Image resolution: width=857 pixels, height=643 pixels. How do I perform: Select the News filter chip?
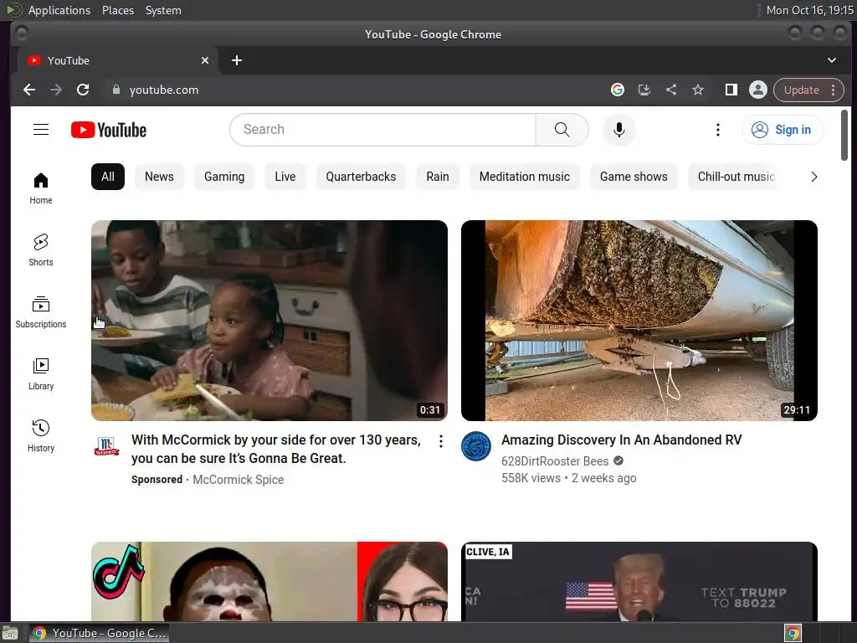coord(159,177)
